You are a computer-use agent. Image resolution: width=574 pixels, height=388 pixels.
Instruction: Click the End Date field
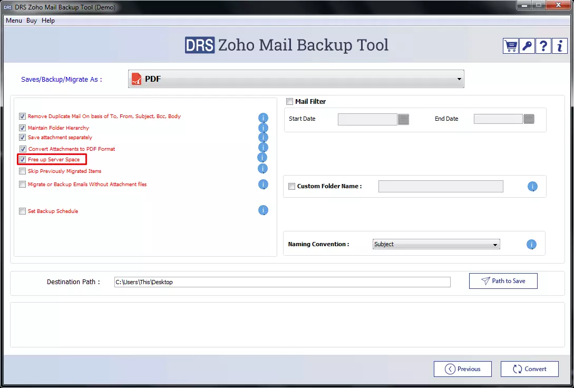pos(498,119)
